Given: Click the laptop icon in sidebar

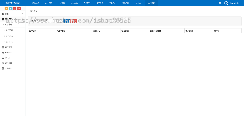Looking at the screenshot, I should (3, 52).
